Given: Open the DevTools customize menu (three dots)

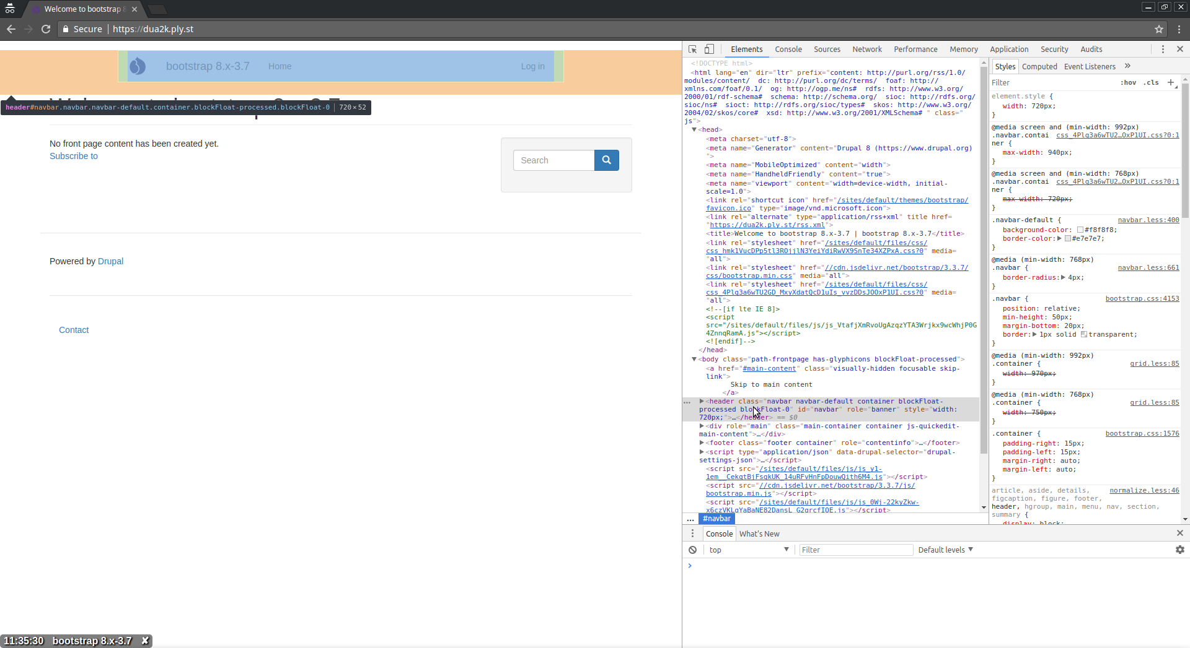Looking at the screenshot, I should click(x=1163, y=49).
